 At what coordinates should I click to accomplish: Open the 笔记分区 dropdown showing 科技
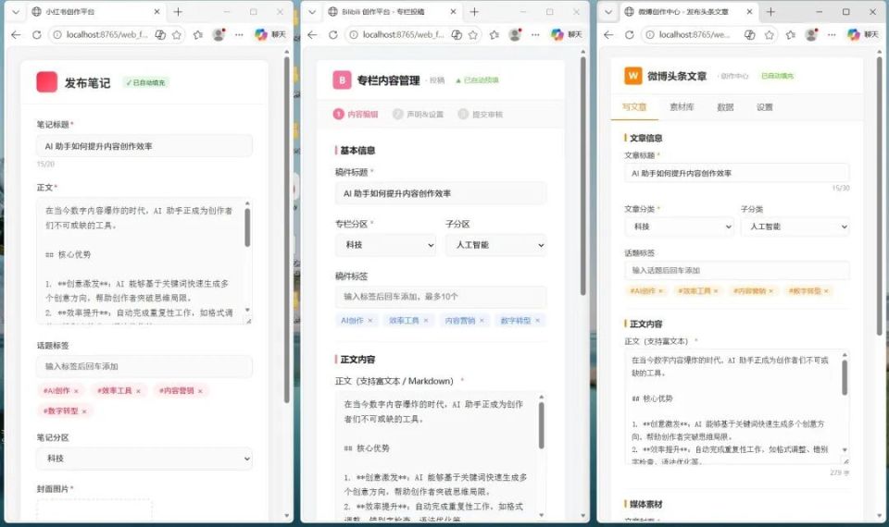coord(144,459)
